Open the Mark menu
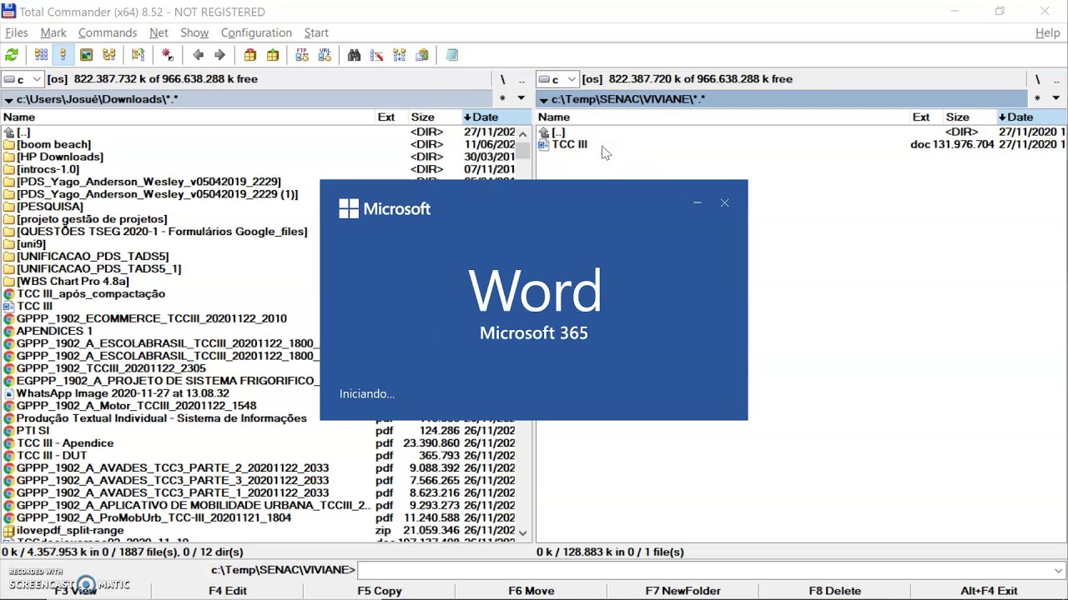Image resolution: width=1068 pixels, height=600 pixels. 53,32
